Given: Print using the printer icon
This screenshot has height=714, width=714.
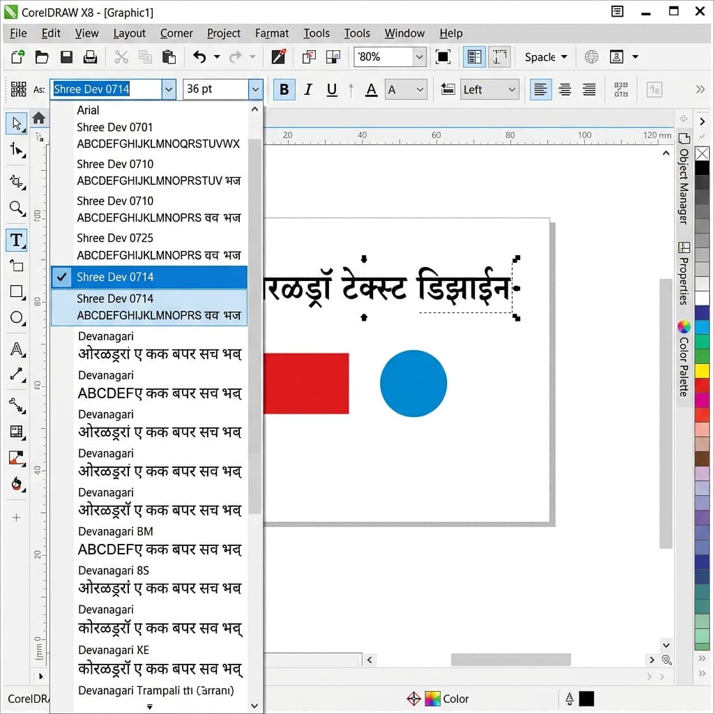Looking at the screenshot, I should (90, 57).
